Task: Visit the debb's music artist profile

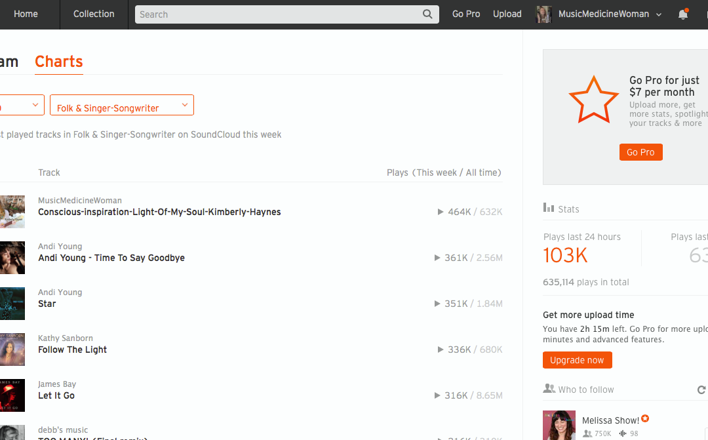Action: tap(63, 430)
